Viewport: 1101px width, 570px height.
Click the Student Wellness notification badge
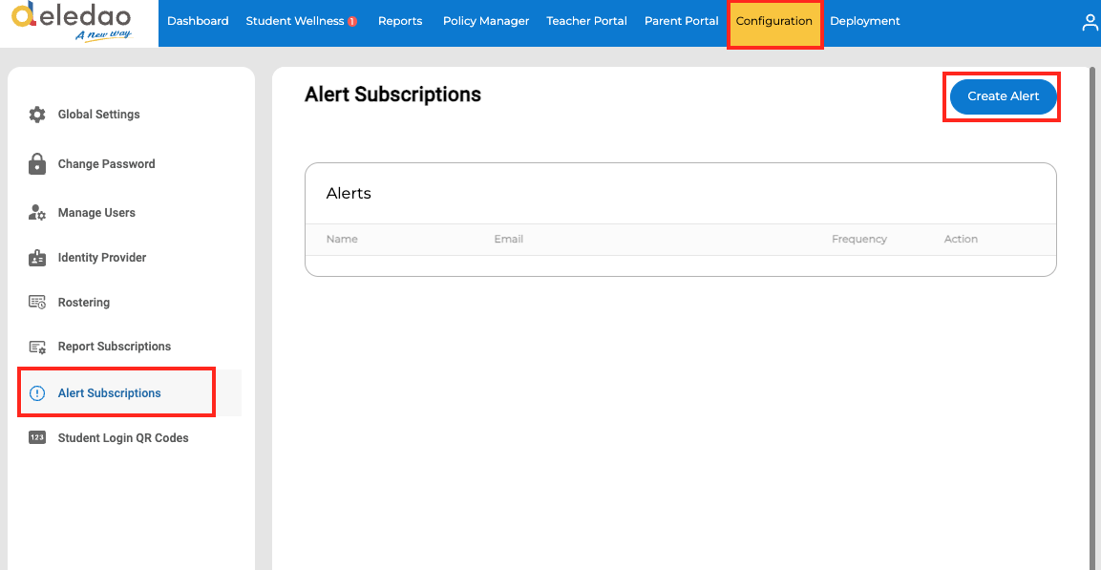click(352, 22)
